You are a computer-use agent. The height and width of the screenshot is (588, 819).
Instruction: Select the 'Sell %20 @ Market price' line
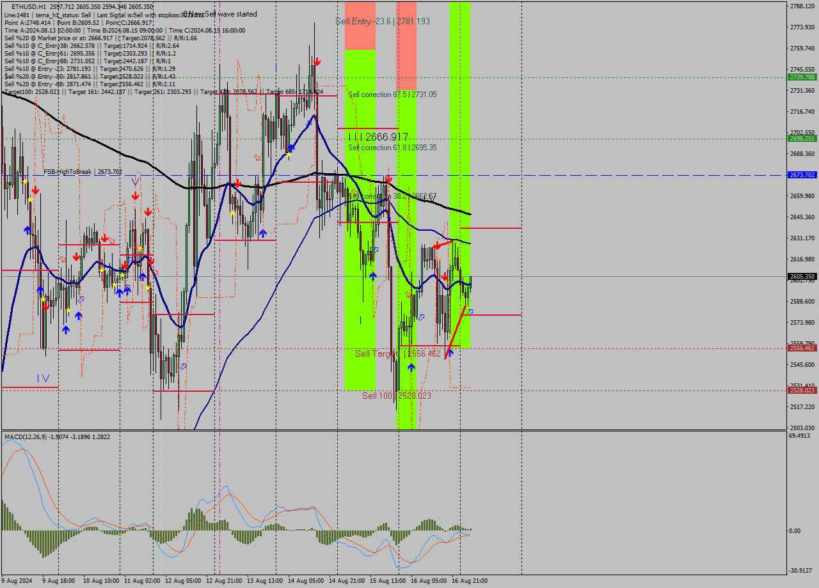(100, 38)
